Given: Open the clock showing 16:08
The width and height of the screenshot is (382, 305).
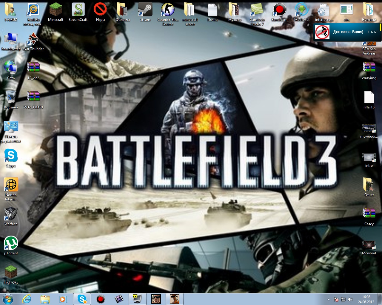Looking at the screenshot, I should [x=366, y=299].
